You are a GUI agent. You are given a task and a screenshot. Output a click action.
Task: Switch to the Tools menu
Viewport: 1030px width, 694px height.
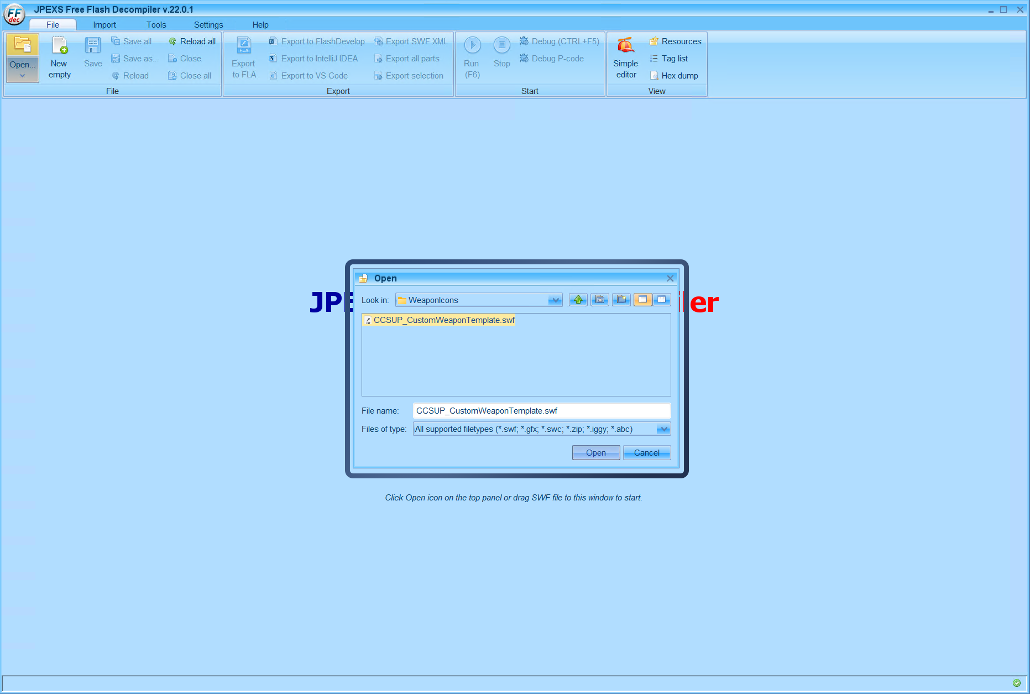(x=156, y=24)
